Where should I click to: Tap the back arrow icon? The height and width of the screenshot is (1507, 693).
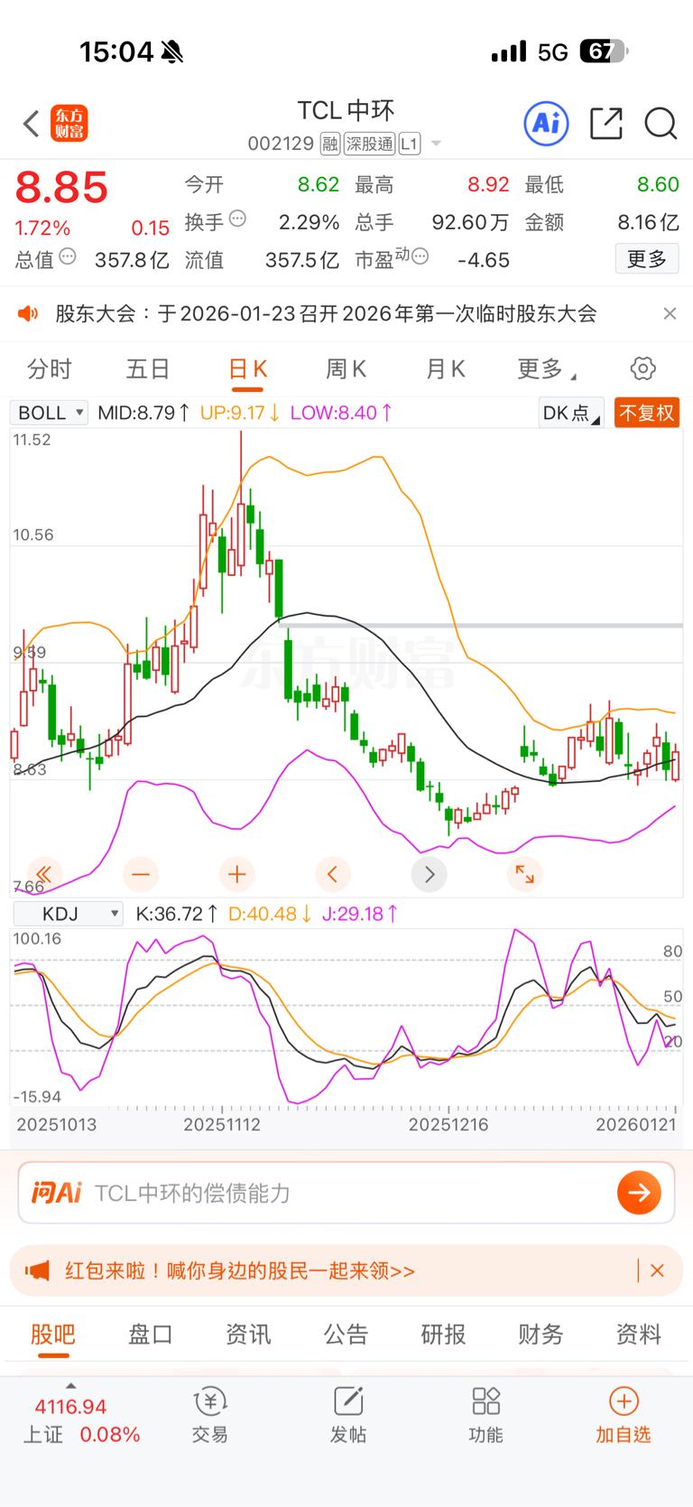pyautogui.click(x=32, y=124)
